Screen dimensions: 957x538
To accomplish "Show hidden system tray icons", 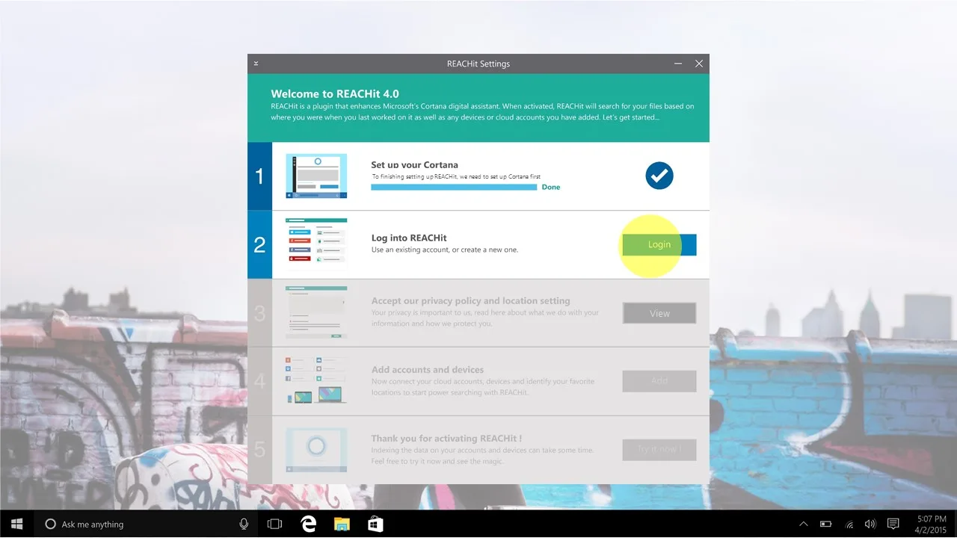I will [x=804, y=524].
